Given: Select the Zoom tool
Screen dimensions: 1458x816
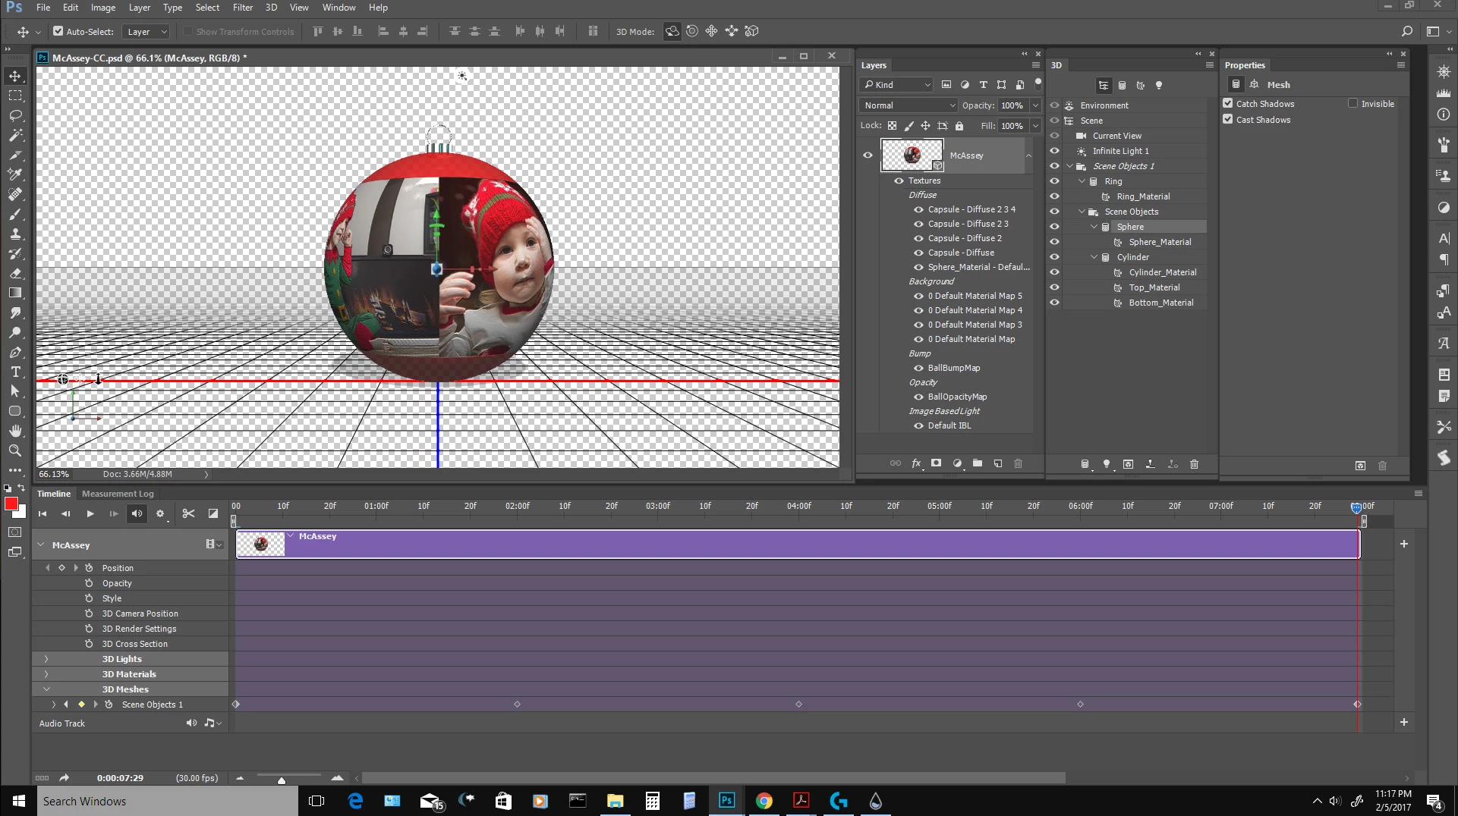Looking at the screenshot, I should (x=15, y=450).
